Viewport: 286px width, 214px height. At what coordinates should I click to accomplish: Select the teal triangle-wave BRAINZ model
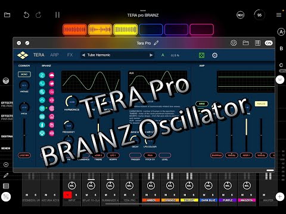click(x=42, y=100)
